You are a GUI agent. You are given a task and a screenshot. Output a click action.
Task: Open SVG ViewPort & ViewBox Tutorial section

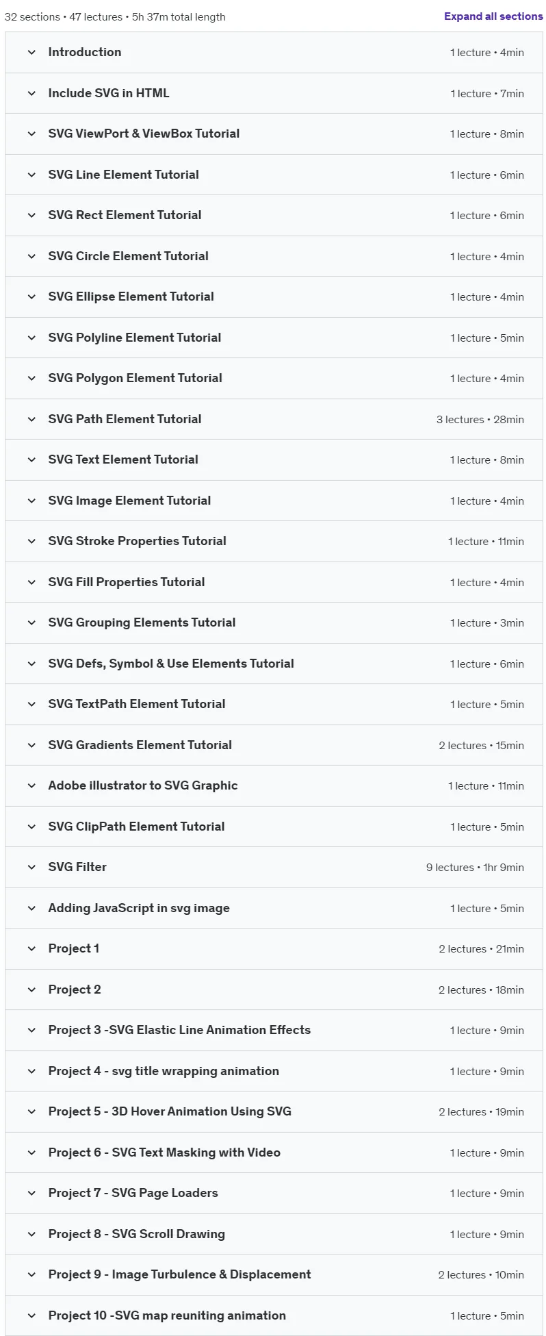tap(274, 134)
